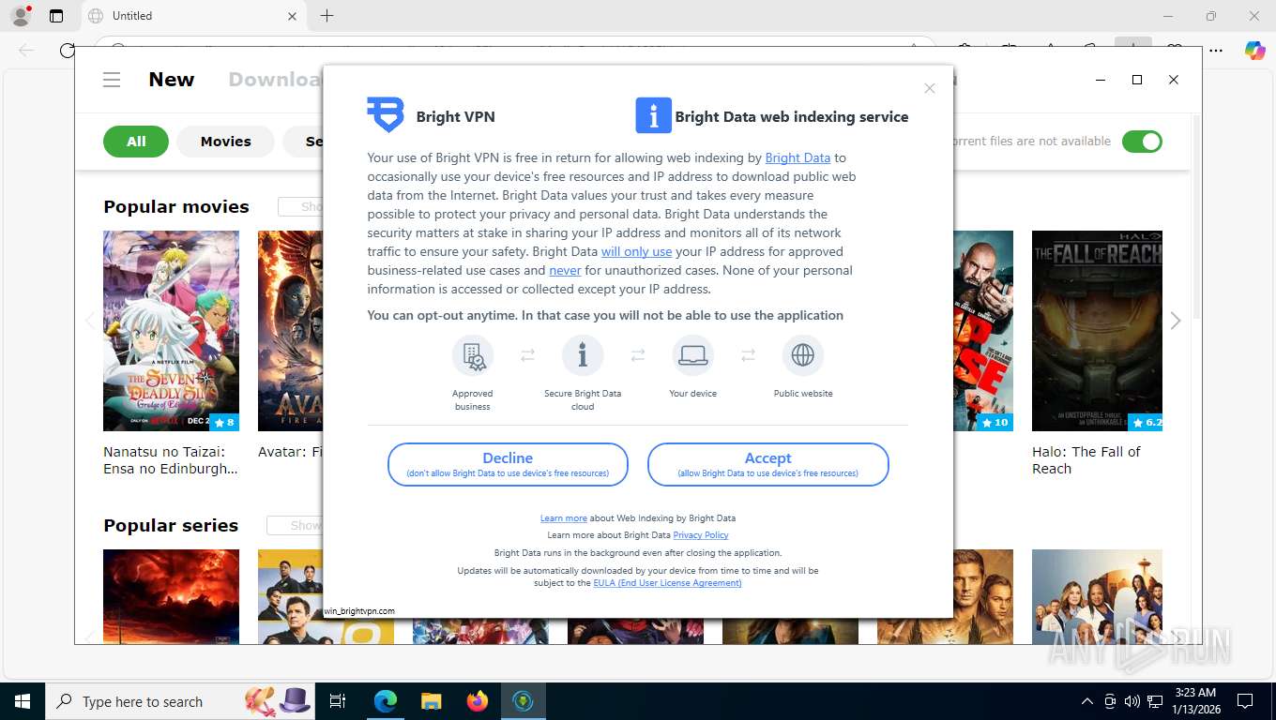Decline Bright Data resource sharing

point(508,464)
